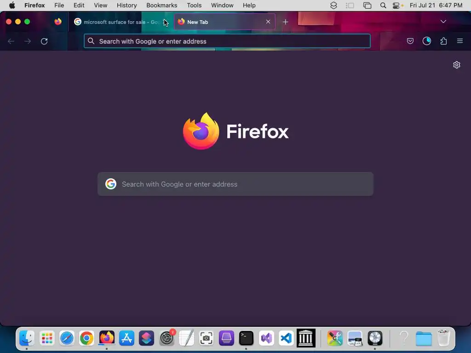Open the pinned Firefox View tab
471x353 pixels.
point(58,22)
